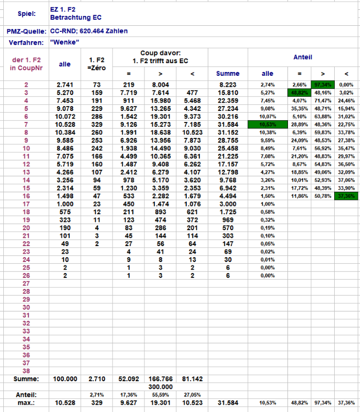Select the 'Verfahren:' label cell
This screenshot has height=412, width=360.
coord(26,42)
